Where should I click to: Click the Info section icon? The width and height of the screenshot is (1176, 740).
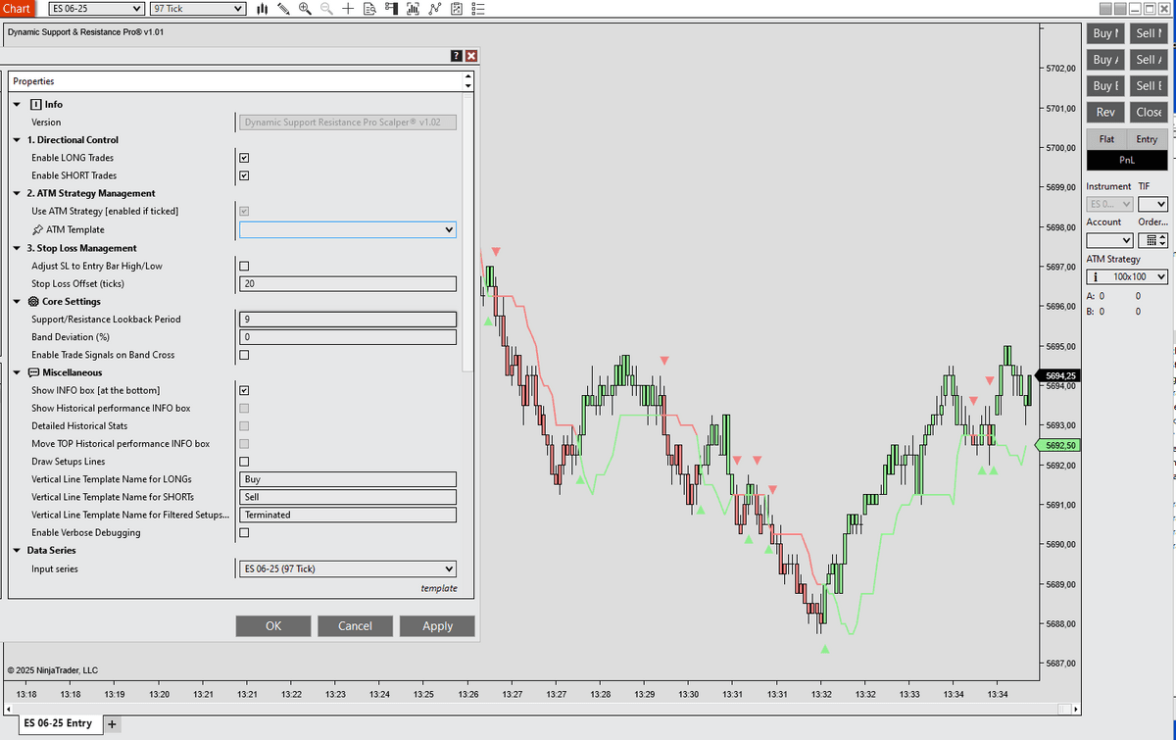(x=36, y=104)
